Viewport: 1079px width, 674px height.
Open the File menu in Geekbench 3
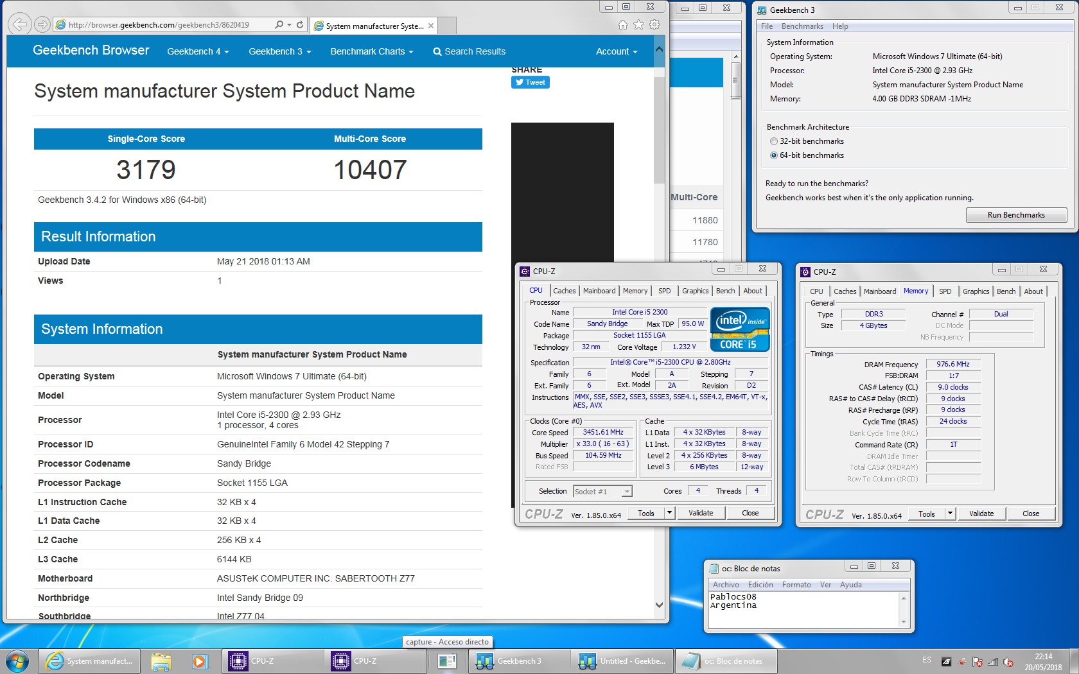point(767,26)
